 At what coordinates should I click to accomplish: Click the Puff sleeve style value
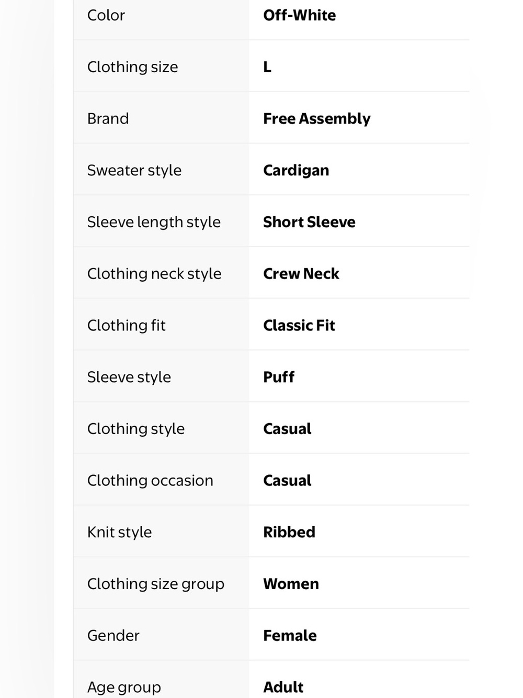(x=279, y=377)
